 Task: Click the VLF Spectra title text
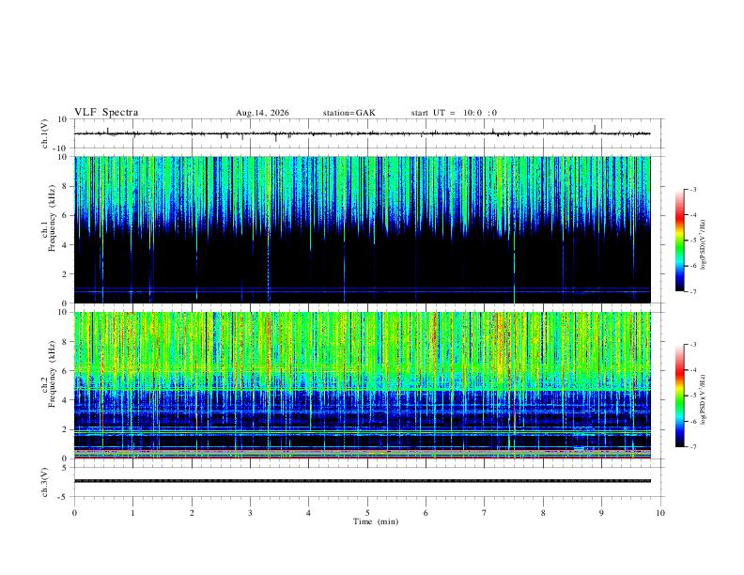tap(106, 113)
